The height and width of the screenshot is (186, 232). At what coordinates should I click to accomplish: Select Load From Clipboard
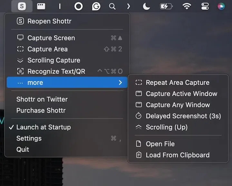(178, 155)
